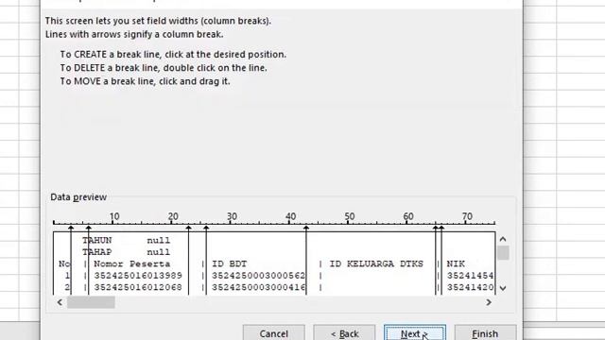The width and height of the screenshot is (605, 340).
Task: Click the ID BDT header text
Action: pos(229,264)
